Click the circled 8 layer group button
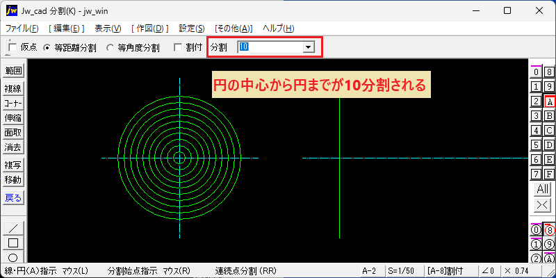 549,230
